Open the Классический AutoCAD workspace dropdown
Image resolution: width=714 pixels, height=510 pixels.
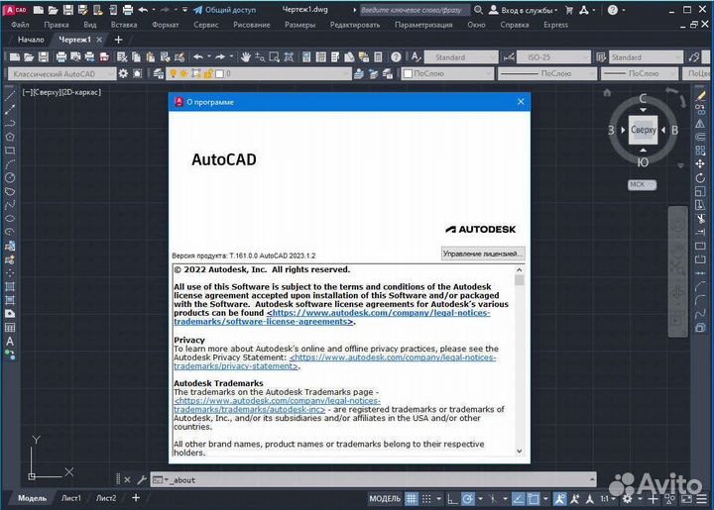pyautogui.click(x=61, y=73)
